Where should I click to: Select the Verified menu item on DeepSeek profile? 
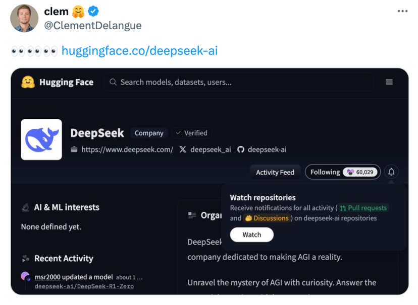(191, 133)
